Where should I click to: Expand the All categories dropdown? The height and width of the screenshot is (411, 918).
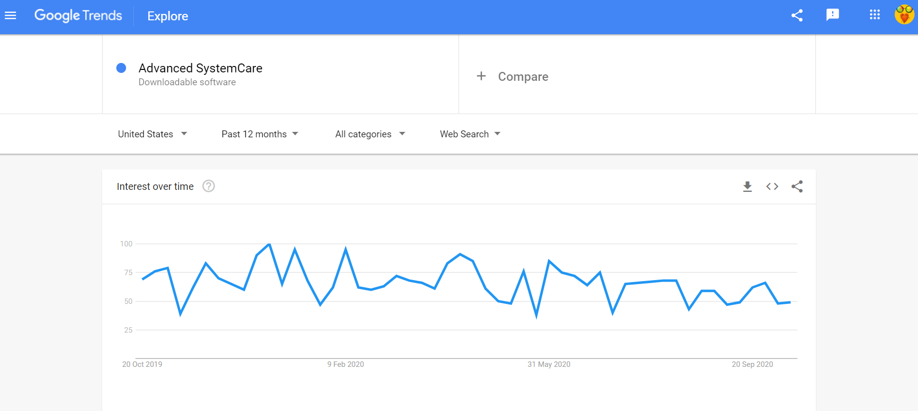tap(370, 134)
